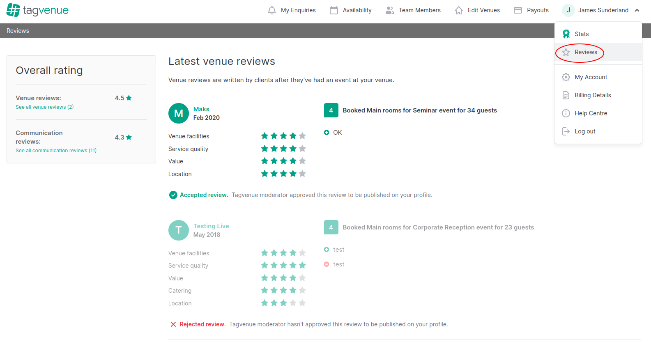Click the J user avatar circle
This screenshot has height=344, width=651.
point(568,10)
